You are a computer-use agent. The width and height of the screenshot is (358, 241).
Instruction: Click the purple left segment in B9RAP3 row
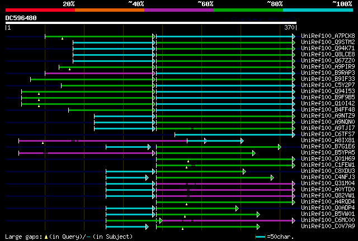(x=100, y=73)
